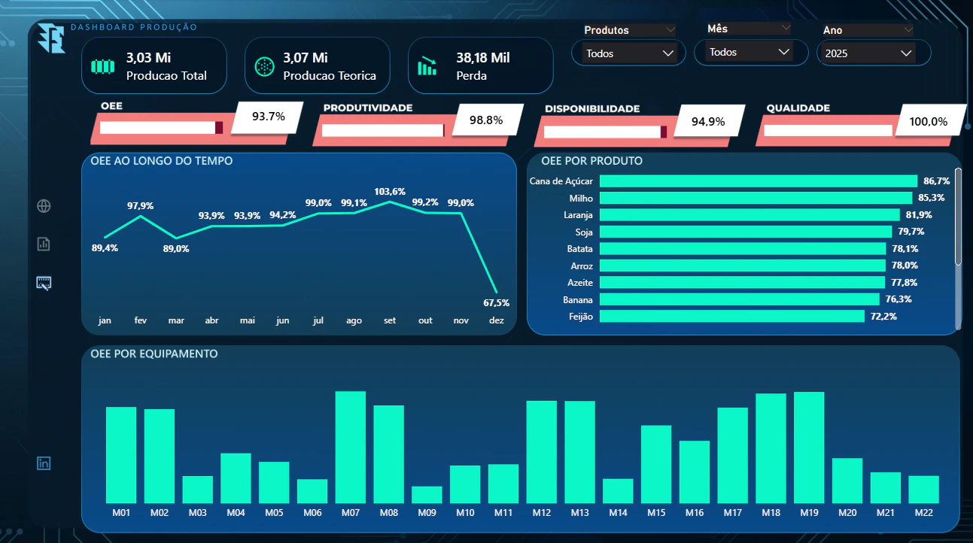Select the Perda 38,18 Mil card

point(480,66)
